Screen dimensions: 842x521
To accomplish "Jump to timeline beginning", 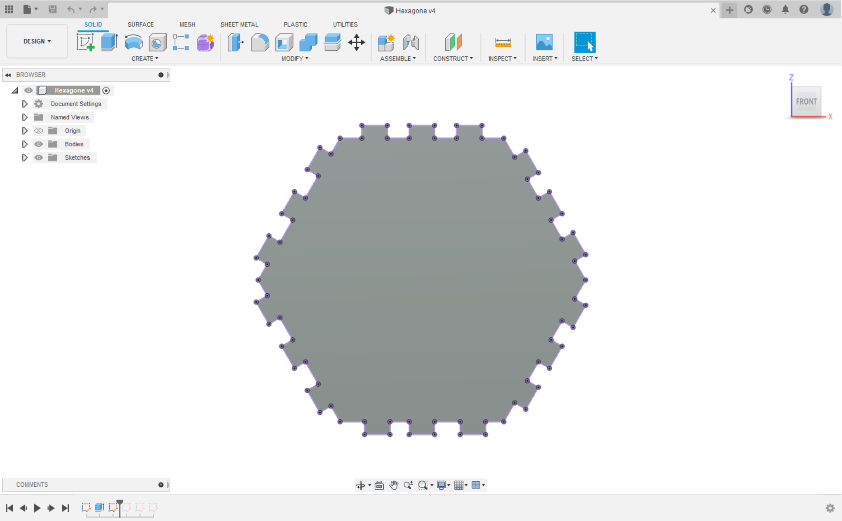I will (10, 508).
